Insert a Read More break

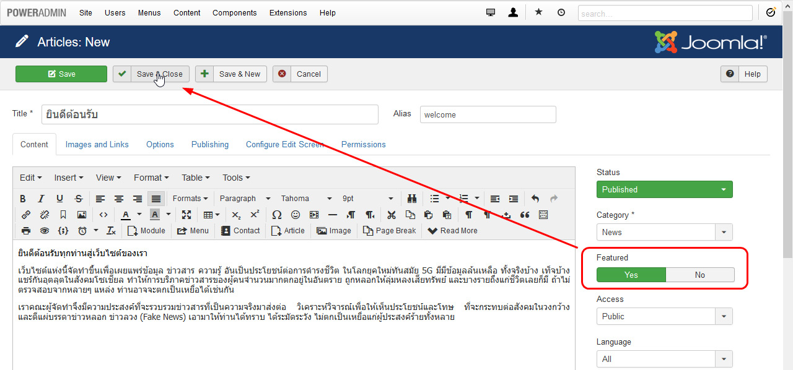coord(453,230)
